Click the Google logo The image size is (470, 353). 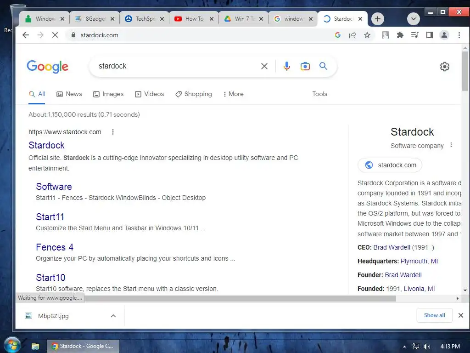pos(47,67)
